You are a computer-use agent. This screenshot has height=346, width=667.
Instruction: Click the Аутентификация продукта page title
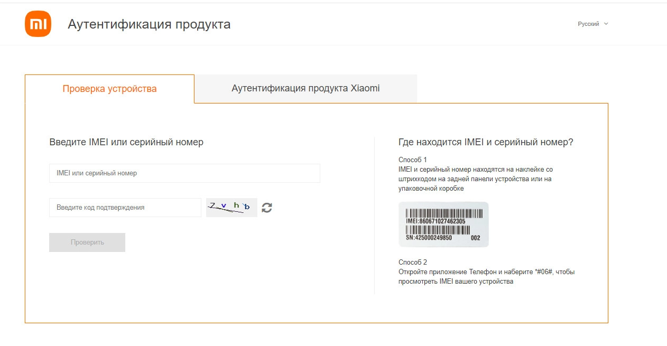pos(149,24)
